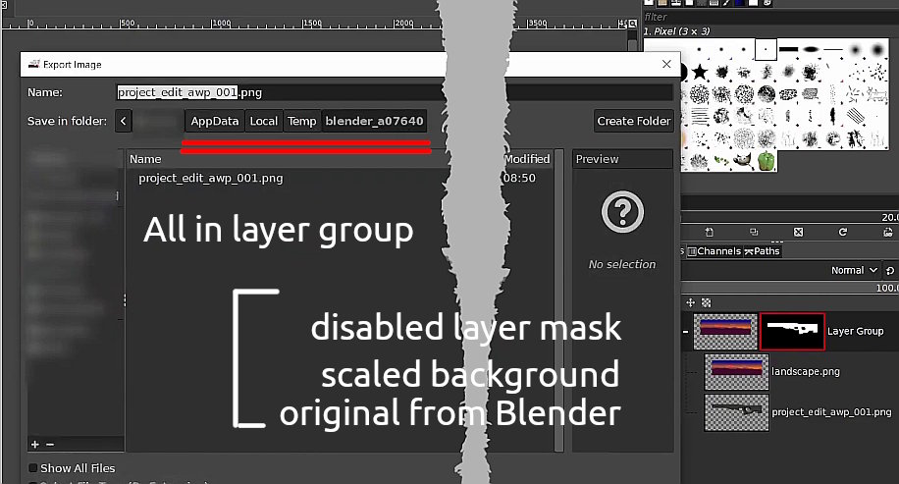Close the Export Image dialog

coord(666,64)
